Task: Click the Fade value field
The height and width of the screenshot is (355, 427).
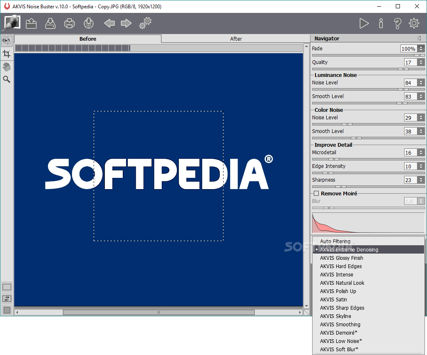Action: (x=409, y=49)
